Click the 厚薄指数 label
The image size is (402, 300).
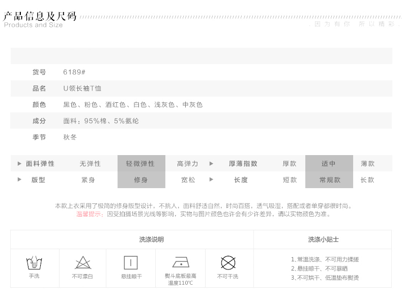[243, 163]
